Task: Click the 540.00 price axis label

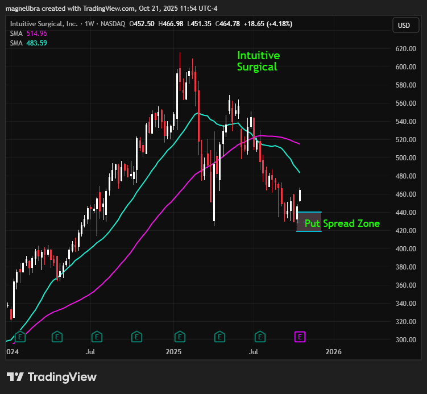Action: click(406, 122)
